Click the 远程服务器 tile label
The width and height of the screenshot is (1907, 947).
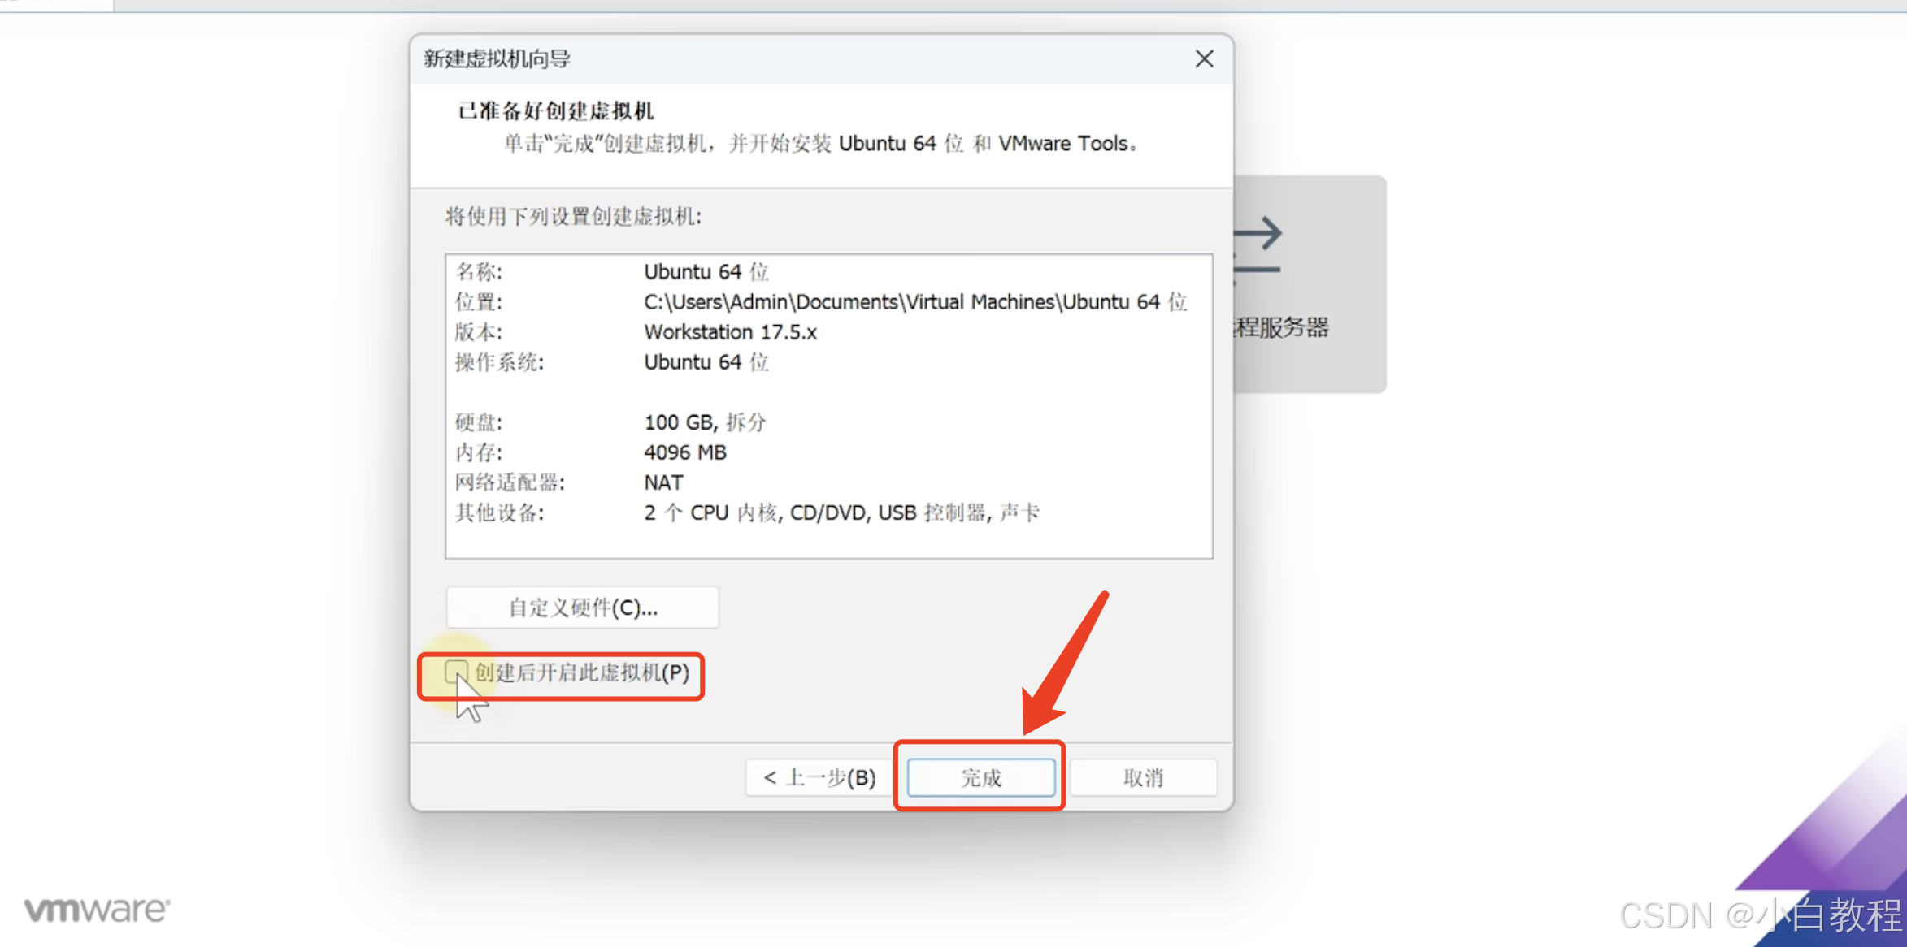point(1281,327)
